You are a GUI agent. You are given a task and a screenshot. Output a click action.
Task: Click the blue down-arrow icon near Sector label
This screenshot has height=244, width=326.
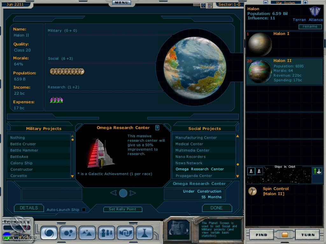pos(203,5)
